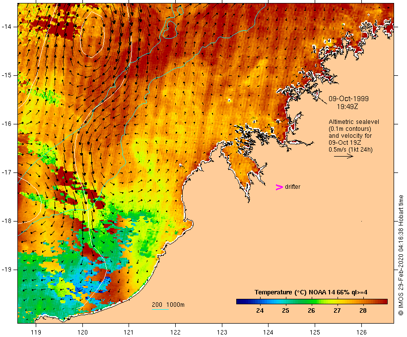Click the latitude axis label '-19'
This screenshot has width=407, height=337.
[x=6, y=270]
